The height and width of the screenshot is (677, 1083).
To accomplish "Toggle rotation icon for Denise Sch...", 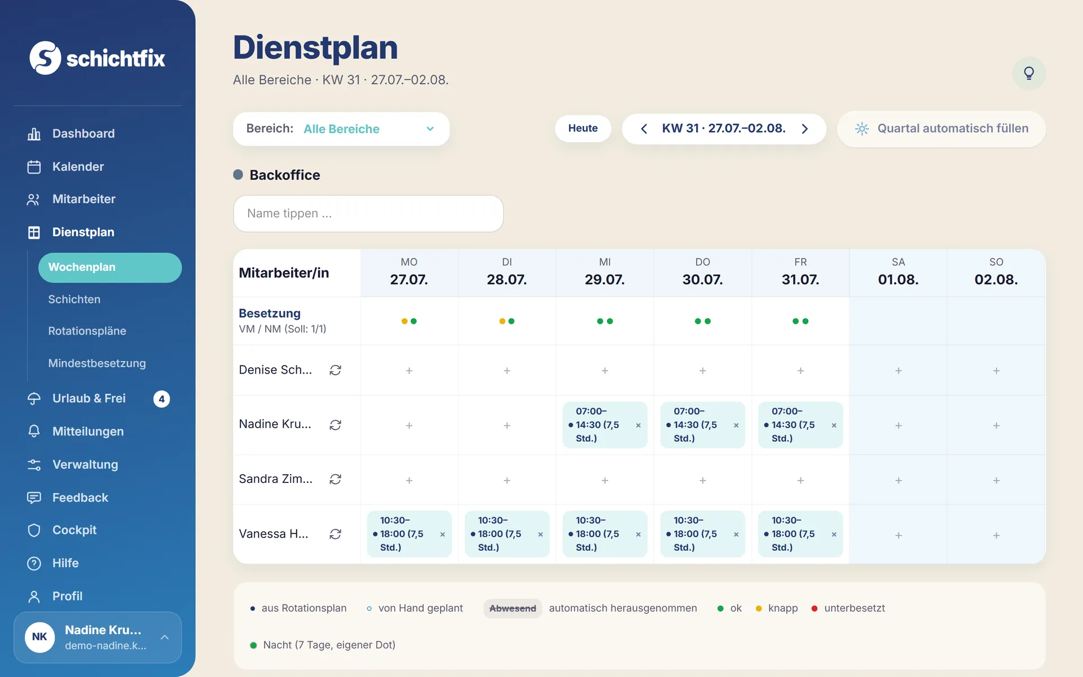I will 336,370.
